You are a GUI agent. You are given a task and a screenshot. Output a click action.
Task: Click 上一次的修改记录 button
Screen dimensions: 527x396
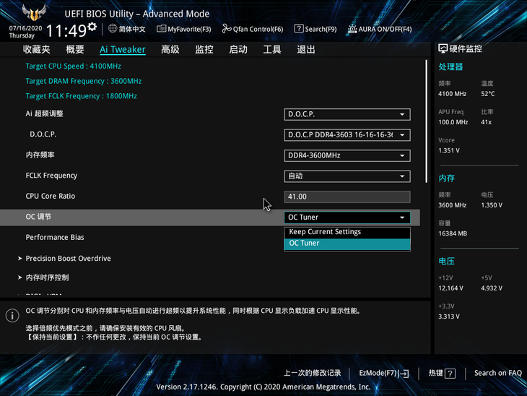(313, 373)
